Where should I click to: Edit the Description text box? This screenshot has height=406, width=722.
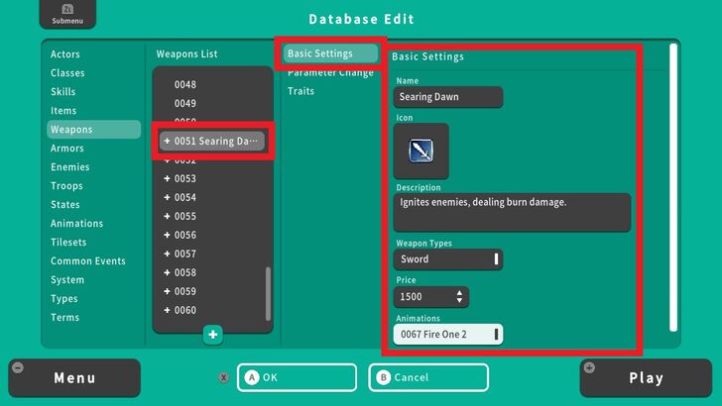(x=512, y=213)
